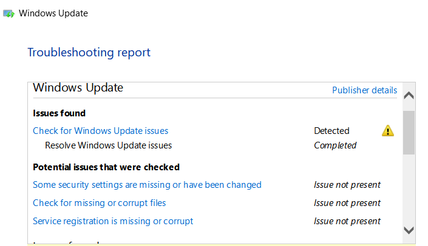Image resolution: width=428 pixels, height=246 pixels.
Task: Click the Completed status text
Action: coord(335,145)
